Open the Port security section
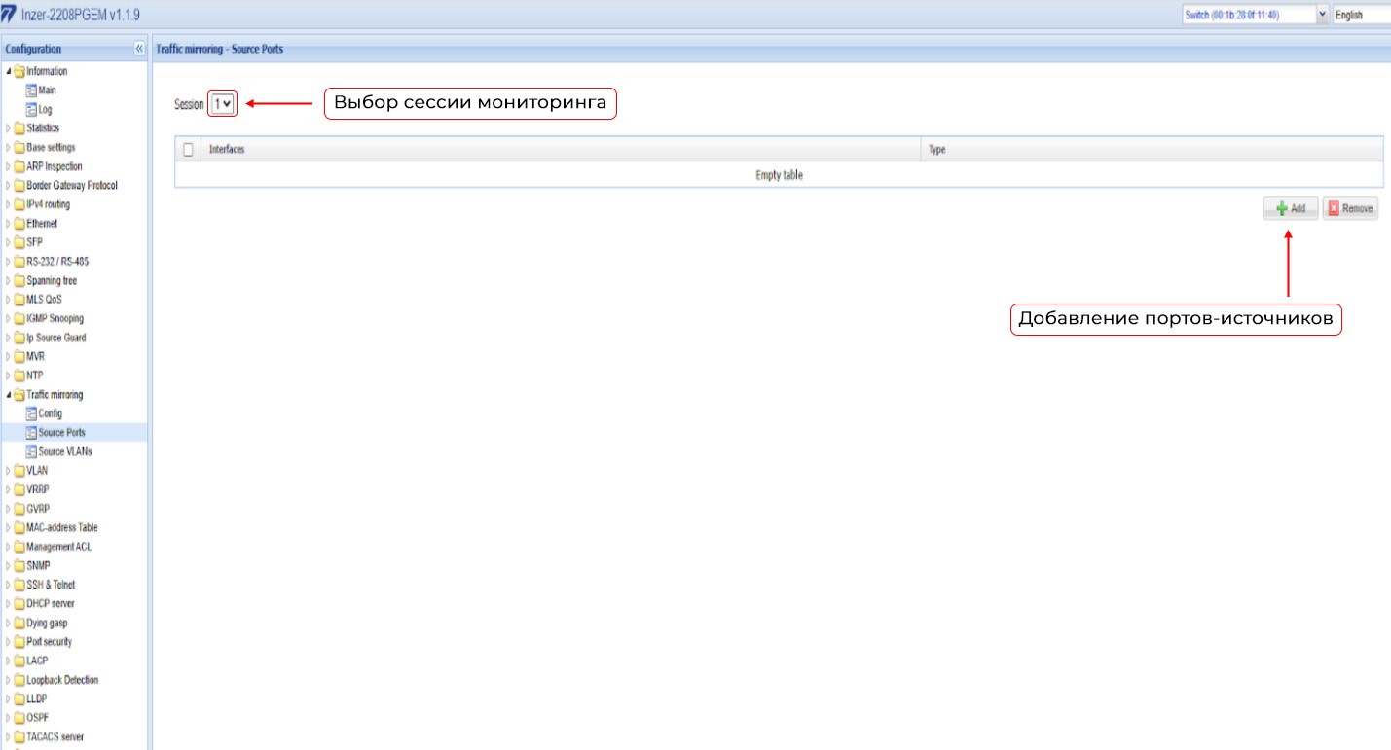This screenshot has width=1391, height=750. (x=49, y=642)
